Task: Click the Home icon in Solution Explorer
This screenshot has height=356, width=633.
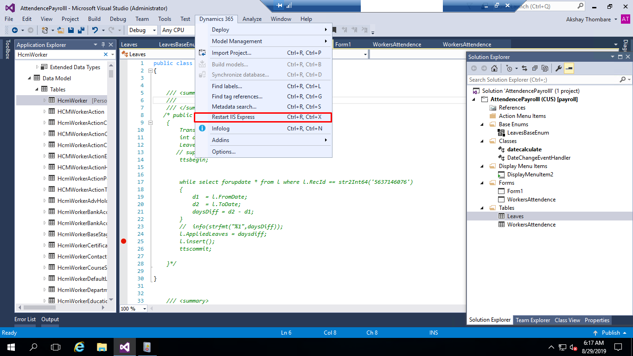Action: click(494, 69)
